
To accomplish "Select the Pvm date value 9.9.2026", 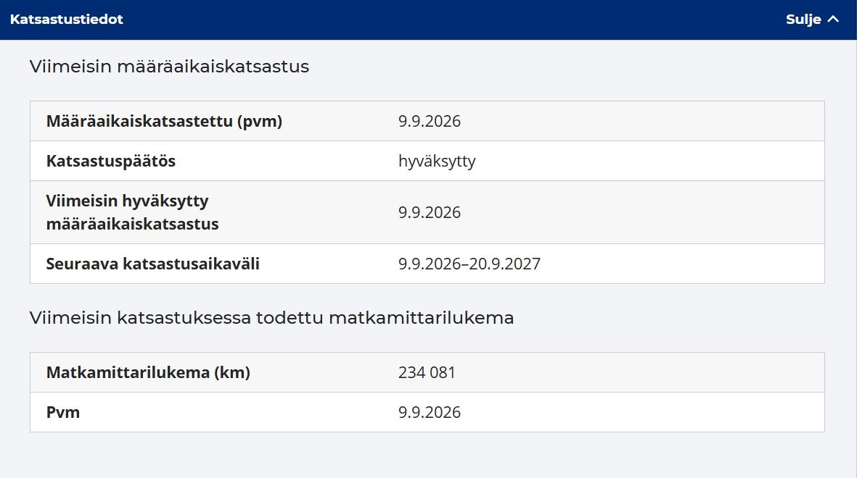I will (430, 412).
